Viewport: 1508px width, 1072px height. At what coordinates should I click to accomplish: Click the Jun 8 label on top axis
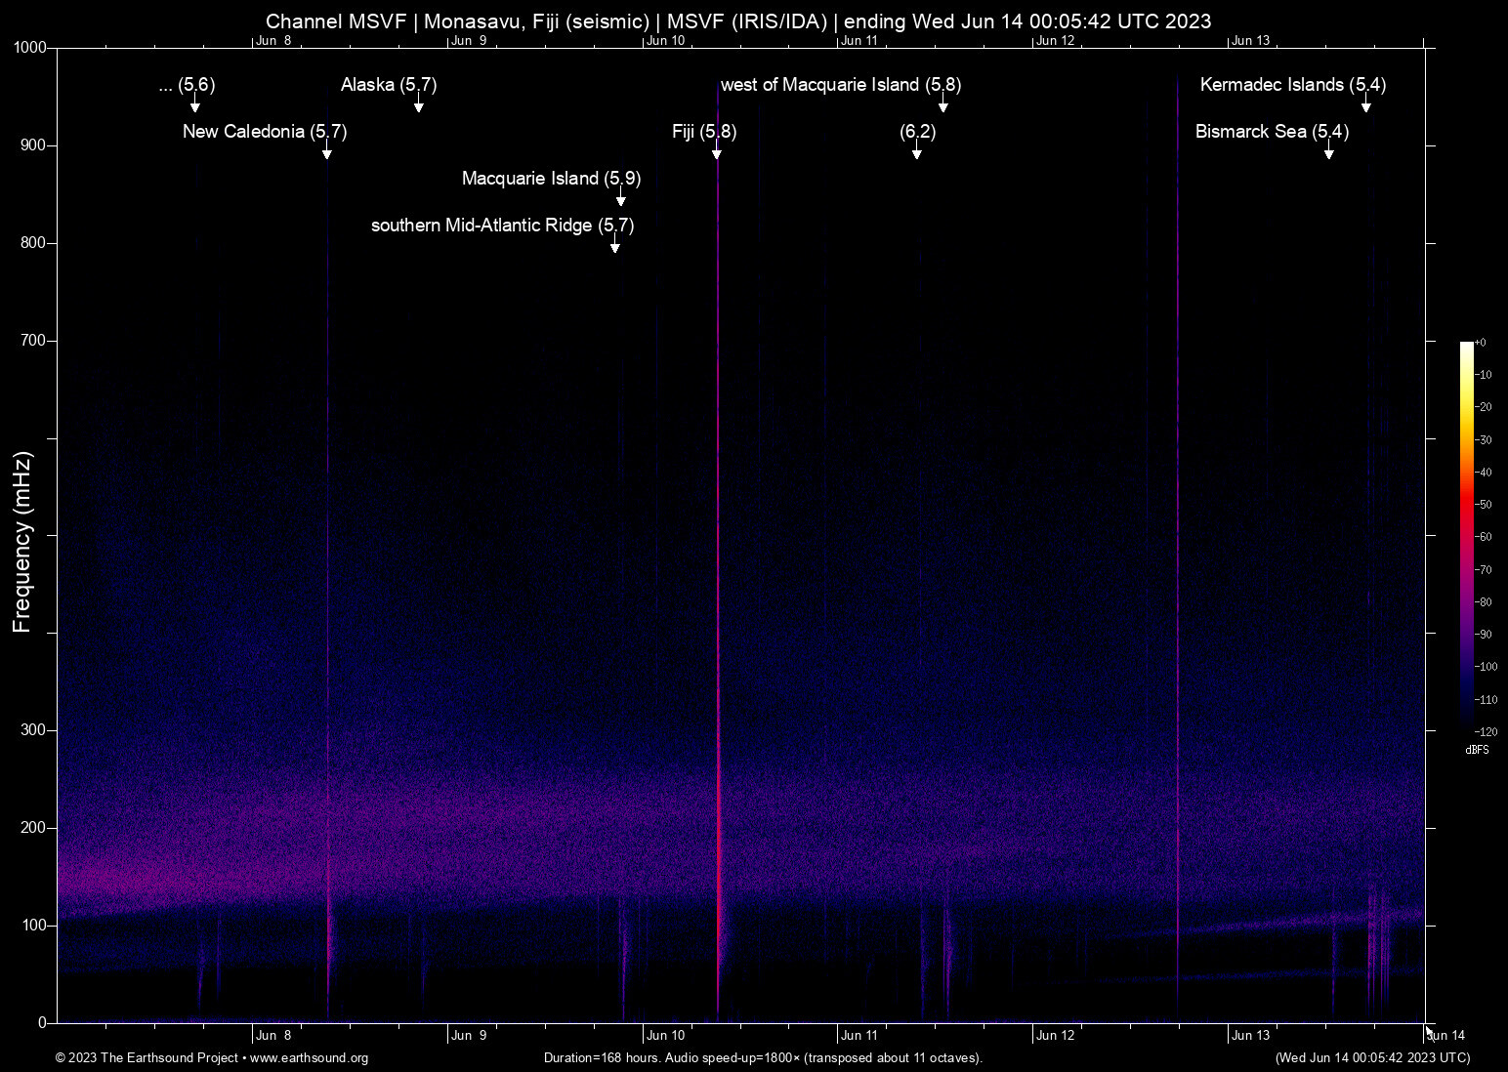(274, 40)
